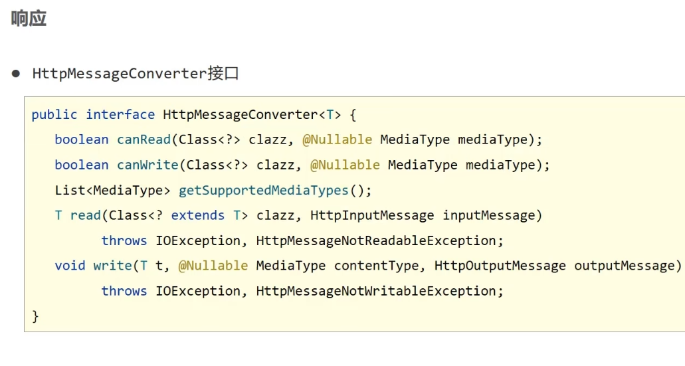The height and width of the screenshot is (366, 685).
Task: Click HttpInputMessage parameter type
Action: tap(372, 215)
